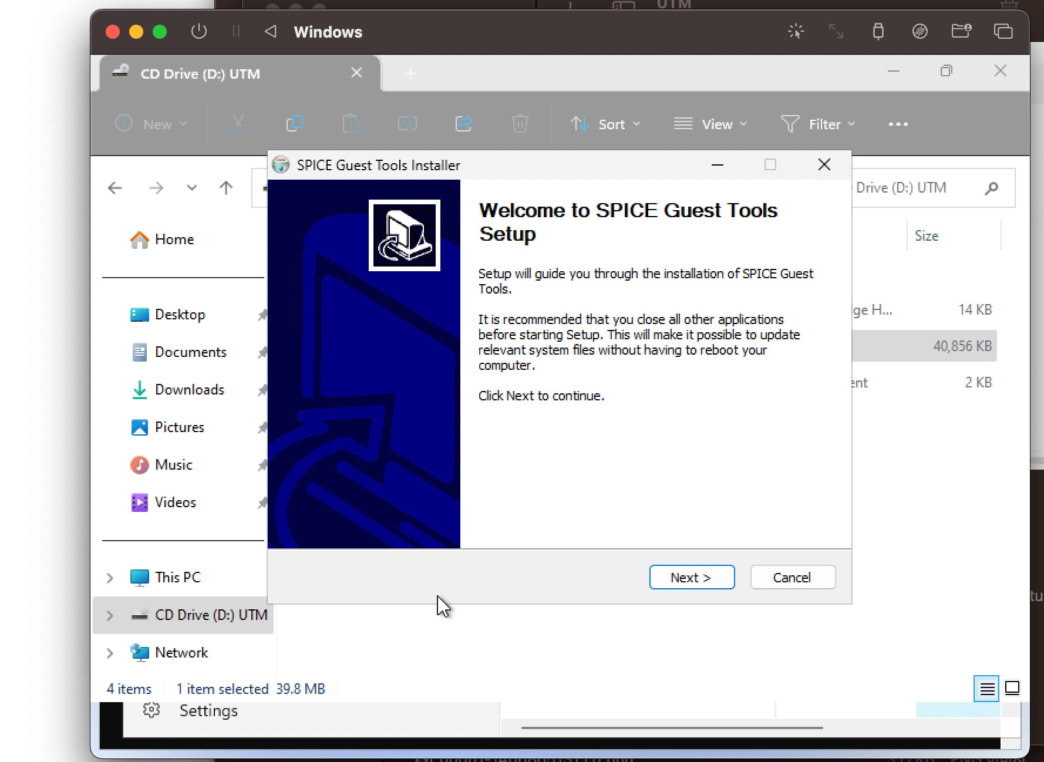Open Home in navigation pane
The image size is (1044, 762).
162,240
